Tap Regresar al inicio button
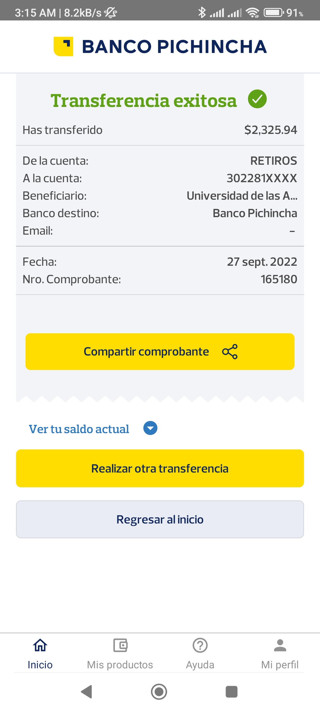Image resolution: width=320 pixels, height=711 pixels. (x=160, y=519)
